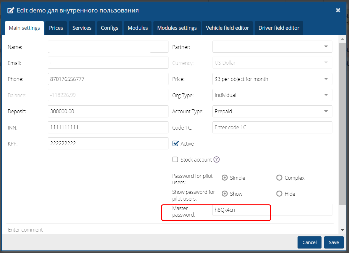Click the Stock account help question icon

(216, 160)
